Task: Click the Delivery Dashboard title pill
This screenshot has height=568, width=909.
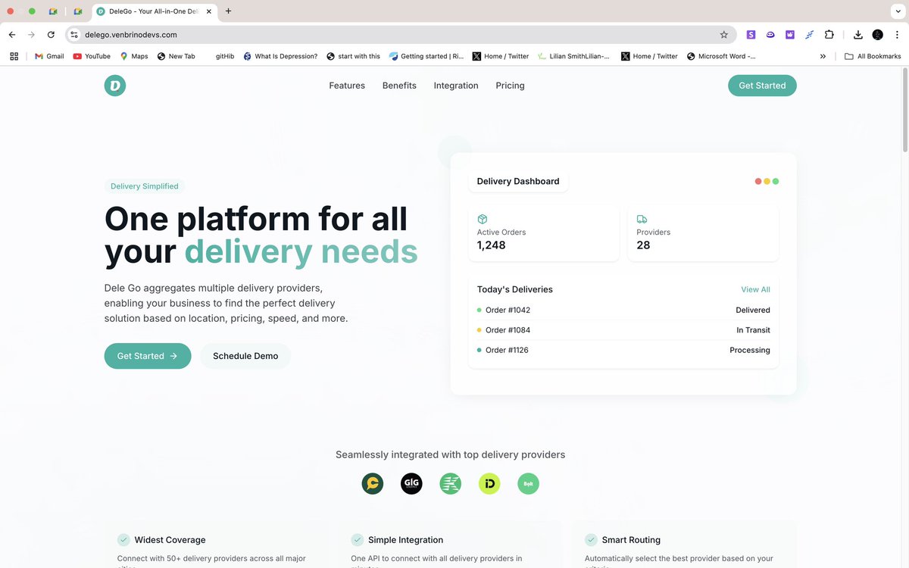Action: (518, 181)
